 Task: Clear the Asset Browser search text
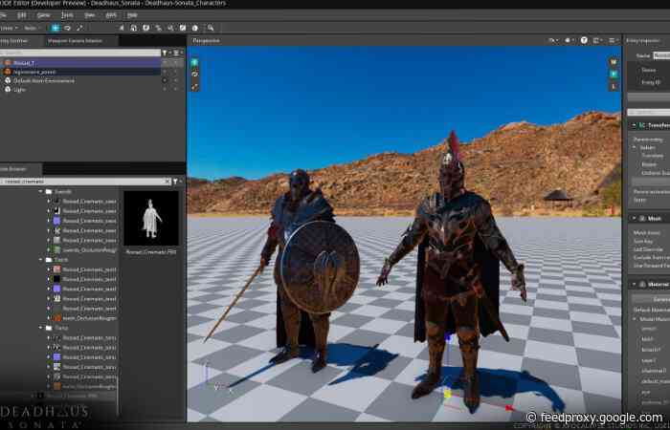click(167, 182)
